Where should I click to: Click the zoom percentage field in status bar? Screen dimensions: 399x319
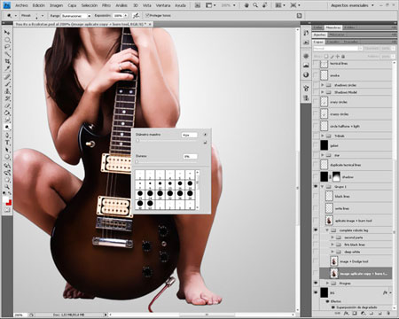click(x=20, y=315)
